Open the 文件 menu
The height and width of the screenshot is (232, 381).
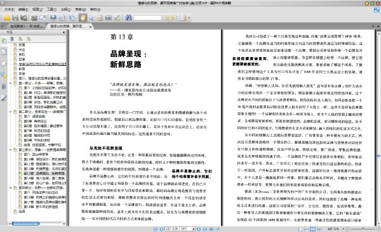click(x=10, y=10)
